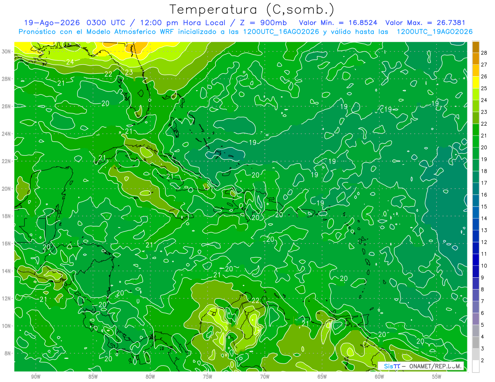Click the 18N latitude axis label

7,216
